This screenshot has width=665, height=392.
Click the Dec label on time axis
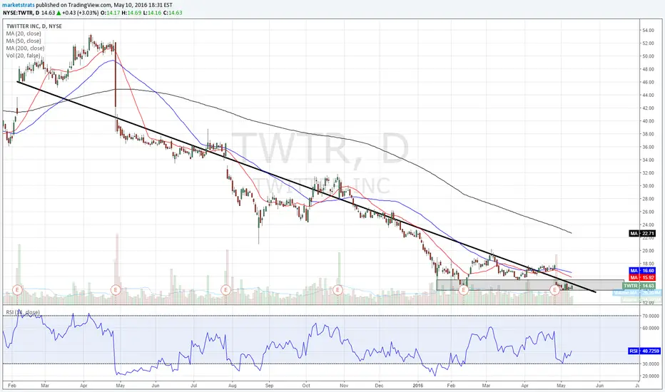click(x=379, y=386)
